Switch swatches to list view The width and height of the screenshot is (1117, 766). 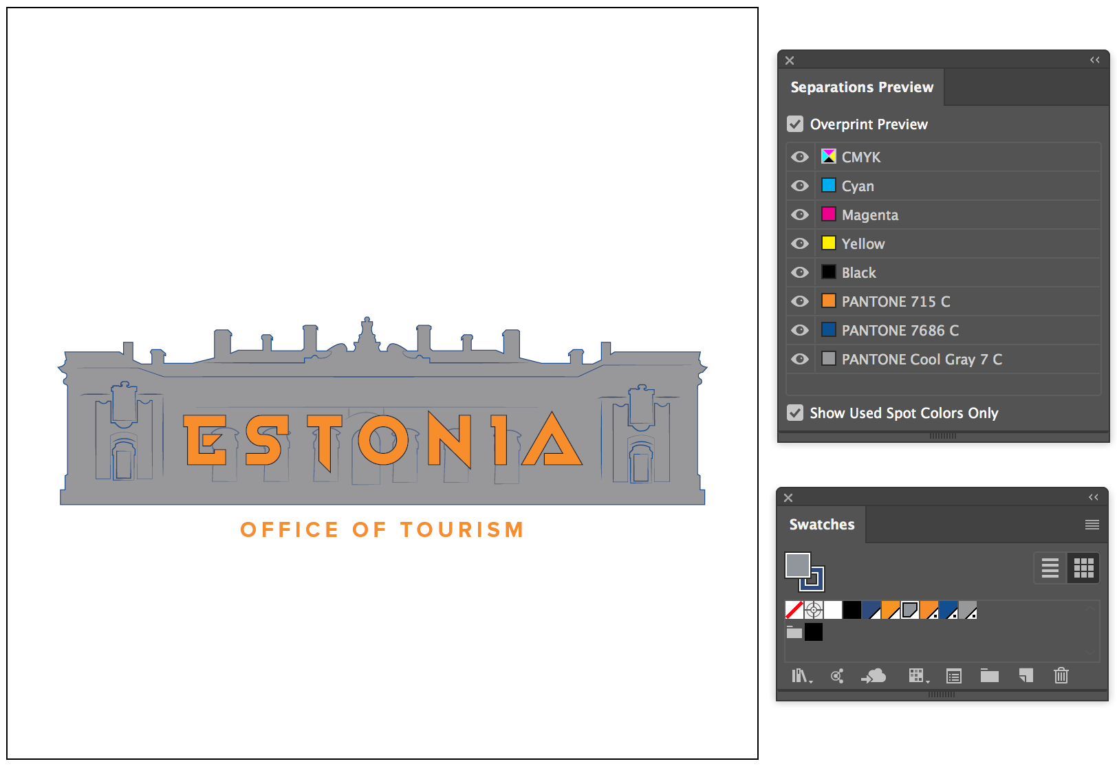click(1050, 568)
